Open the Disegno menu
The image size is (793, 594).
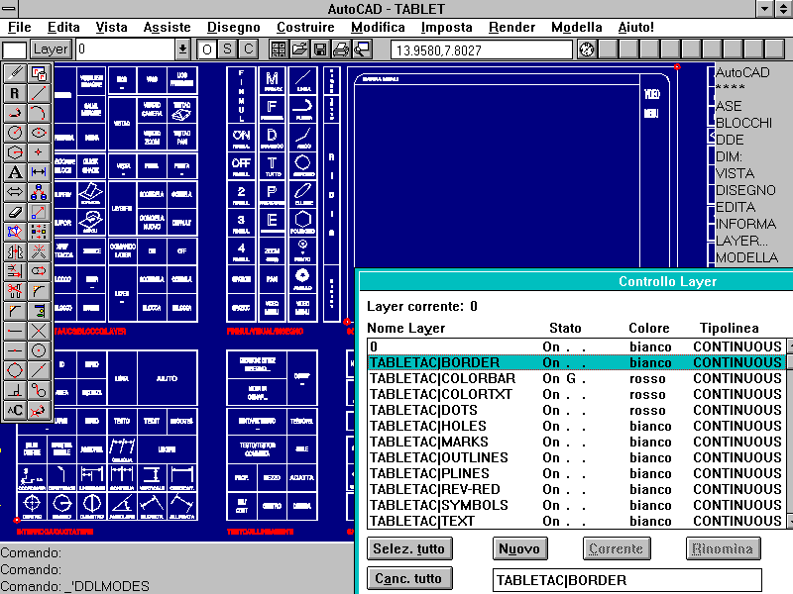pyautogui.click(x=234, y=28)
